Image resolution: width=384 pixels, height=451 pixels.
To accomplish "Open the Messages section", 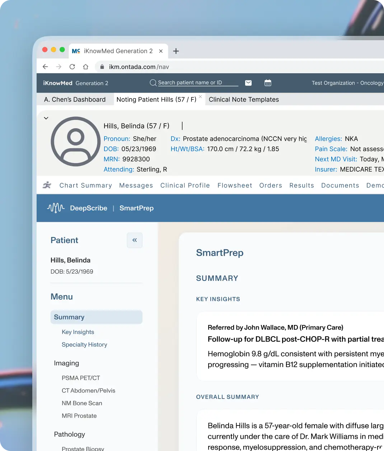I will tap(136, 185).
